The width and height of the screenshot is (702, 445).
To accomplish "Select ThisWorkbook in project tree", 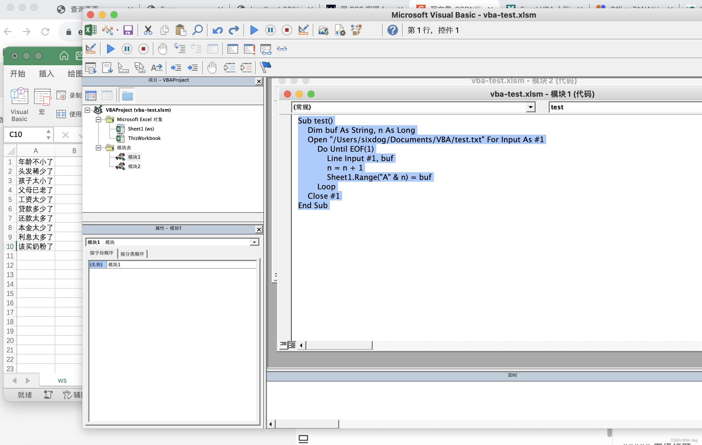I will click(x=144, y=138).
